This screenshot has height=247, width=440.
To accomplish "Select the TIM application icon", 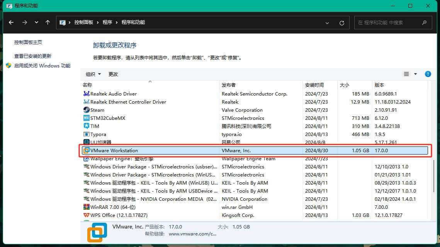I will [86, 126].
